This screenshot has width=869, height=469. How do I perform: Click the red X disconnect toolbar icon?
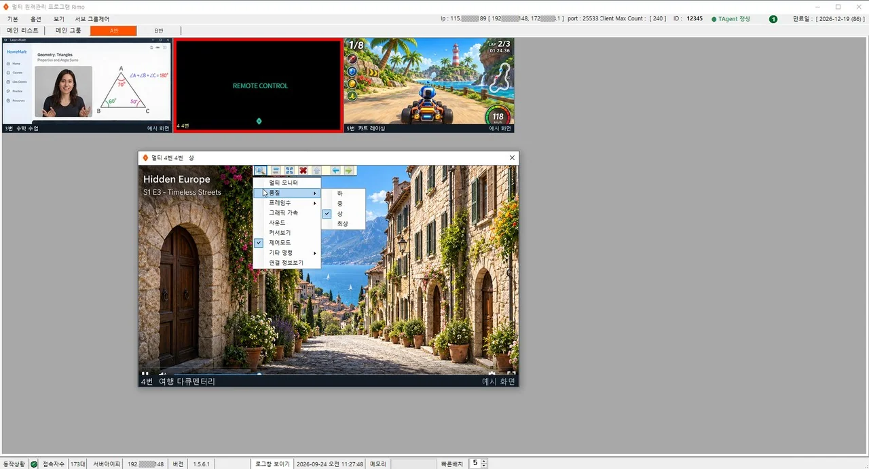click(x=303, y=170)
